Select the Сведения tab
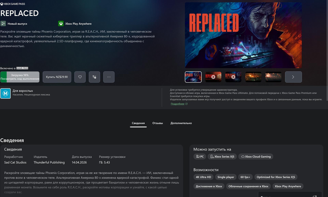Image resolution: width=328 pixels, height=197 pixels. pos(138,123)
